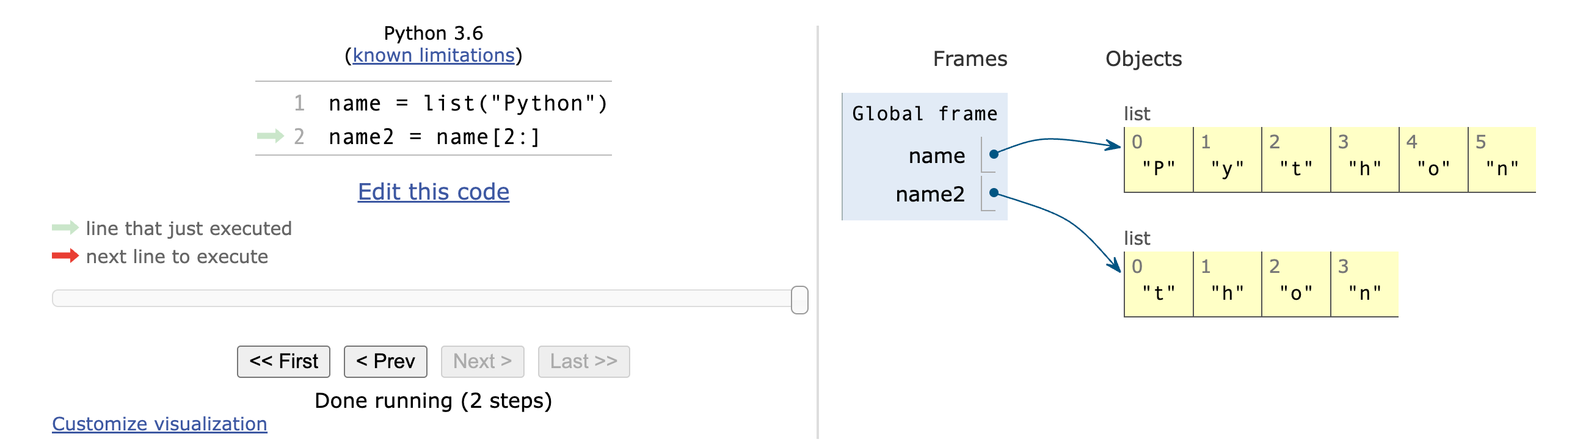Click the arrowhead pointing at the second list
Image resolution: width=1594 pixels, height=442 pixels.
coord(1115,266)
